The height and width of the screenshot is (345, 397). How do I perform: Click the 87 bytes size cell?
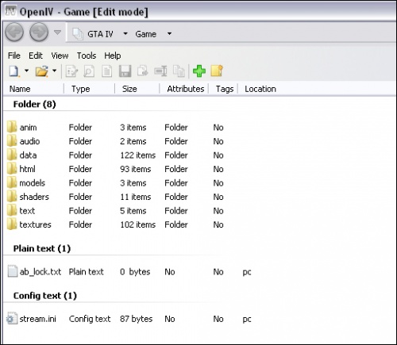(137, 319)
